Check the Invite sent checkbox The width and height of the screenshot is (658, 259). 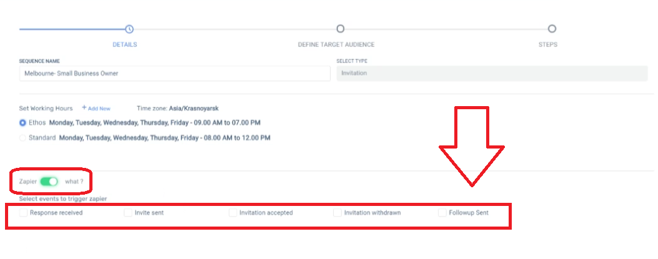(128, 212)
